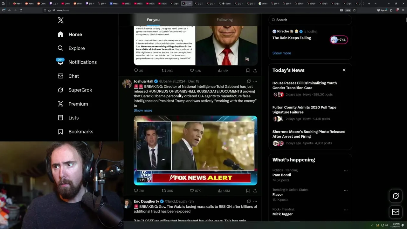Share the top post with 18K views
407x229 pixels.
[255, 71]
